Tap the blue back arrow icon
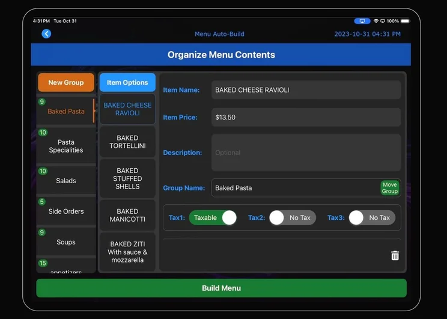447x319 pixels. (x=46, y=34)
